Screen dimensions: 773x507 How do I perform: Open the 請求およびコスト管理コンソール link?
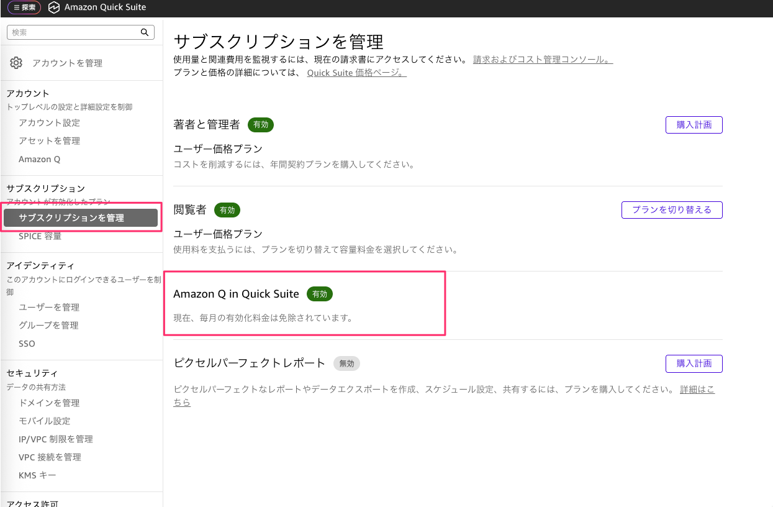point(543,60)
